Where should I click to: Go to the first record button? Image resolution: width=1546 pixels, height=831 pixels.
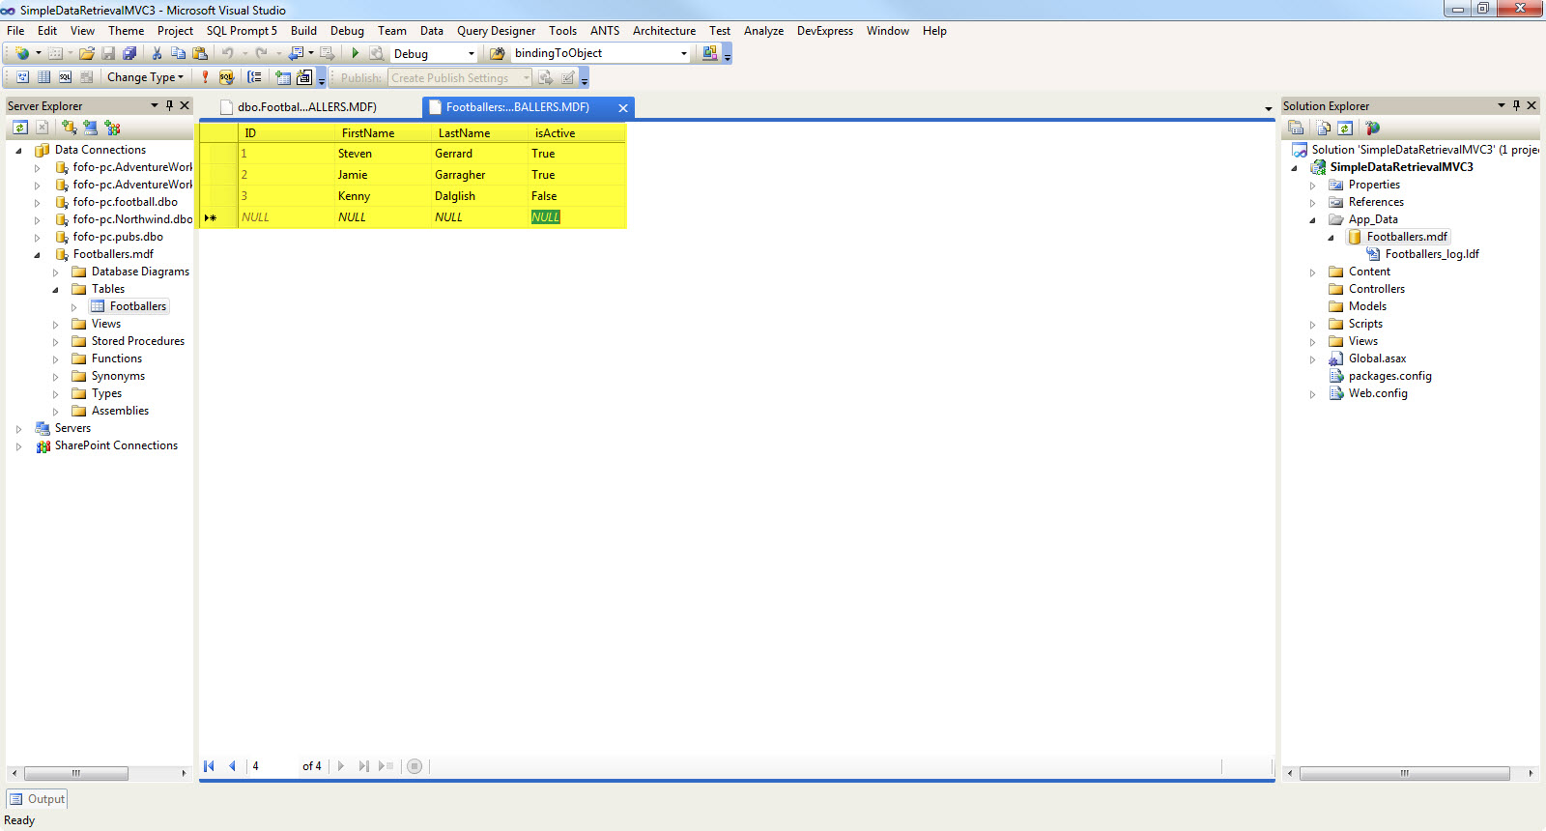[x=209, y=766]
